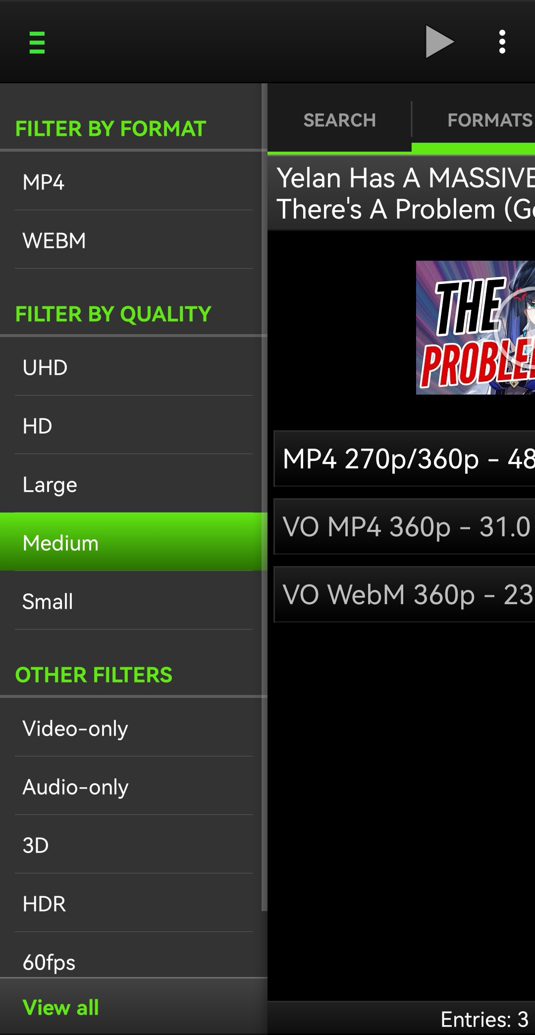Click View all at drawer bottom
This screenshot has height=1035, width=535.
click(60, 1007)
